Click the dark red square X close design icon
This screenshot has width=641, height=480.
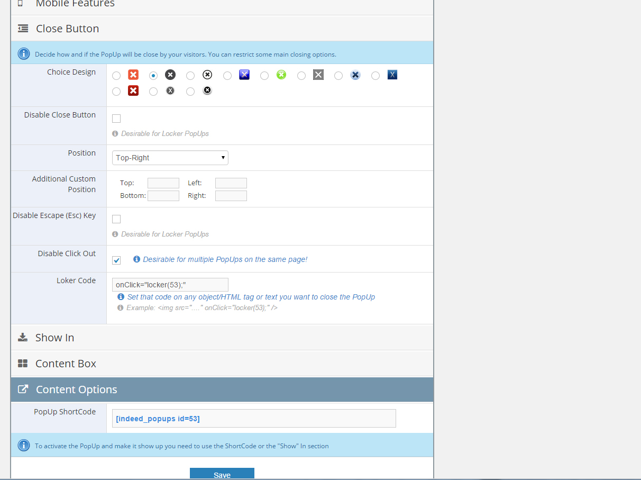pyautogui.click(x=133, y=91)
